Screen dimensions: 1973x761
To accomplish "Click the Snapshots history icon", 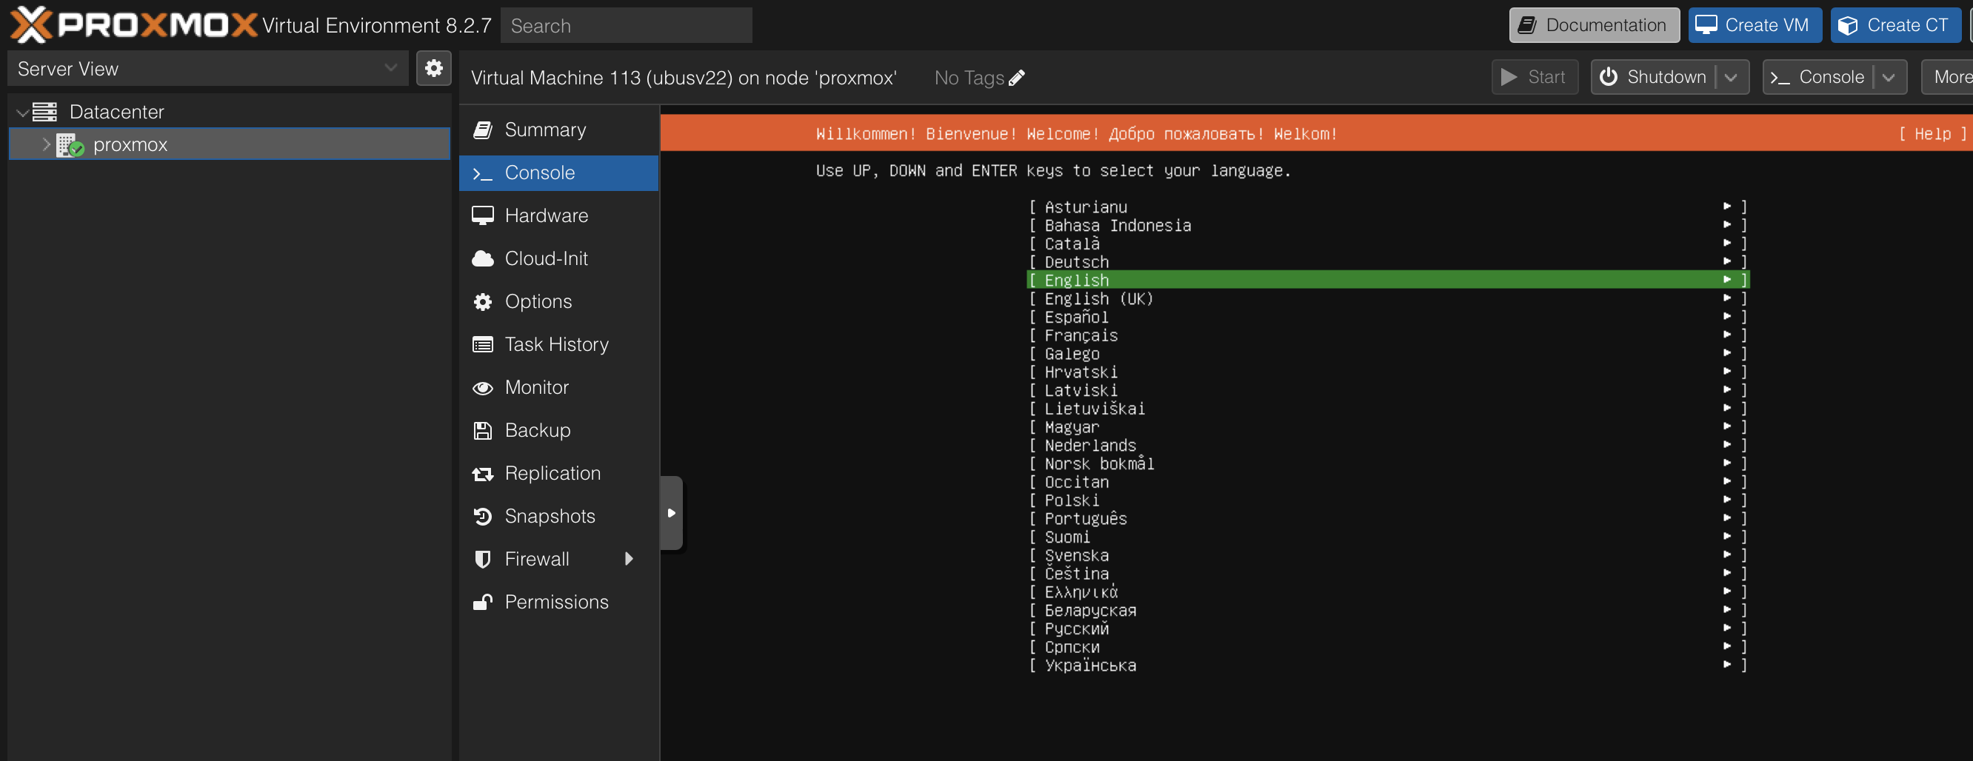I will (x=483, y=517).
